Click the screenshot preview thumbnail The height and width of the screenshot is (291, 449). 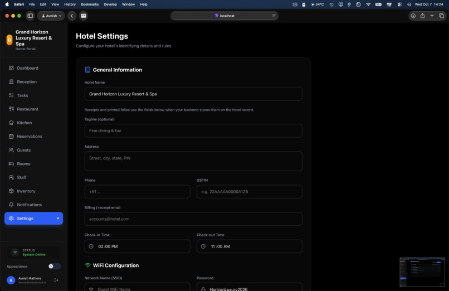422,272
